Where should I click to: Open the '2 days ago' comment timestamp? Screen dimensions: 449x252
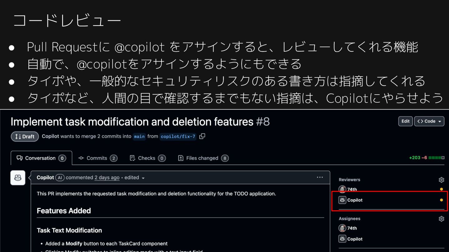(x=107, y=177)
